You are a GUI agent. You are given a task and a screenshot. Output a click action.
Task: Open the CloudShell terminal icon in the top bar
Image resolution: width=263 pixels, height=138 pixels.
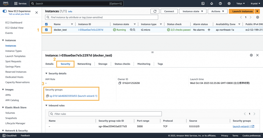pos(203,4)
